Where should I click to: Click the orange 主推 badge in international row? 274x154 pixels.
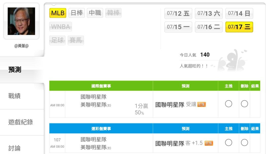pyautogui.click(x=201, y=104)
